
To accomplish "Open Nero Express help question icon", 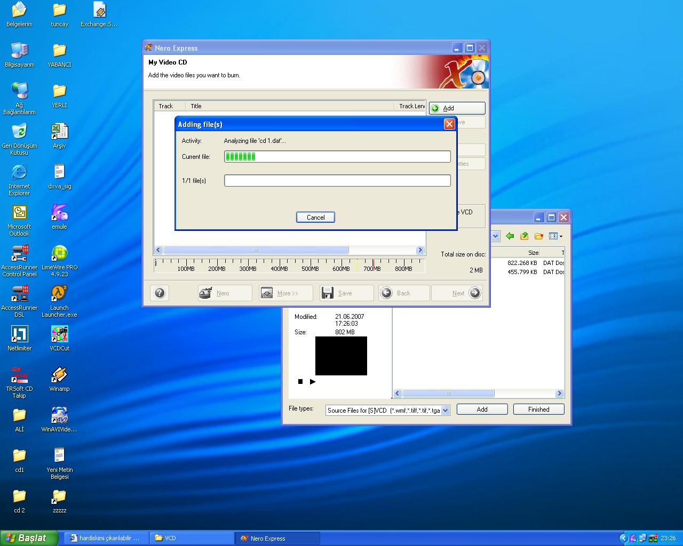I will tap(160, 293).
